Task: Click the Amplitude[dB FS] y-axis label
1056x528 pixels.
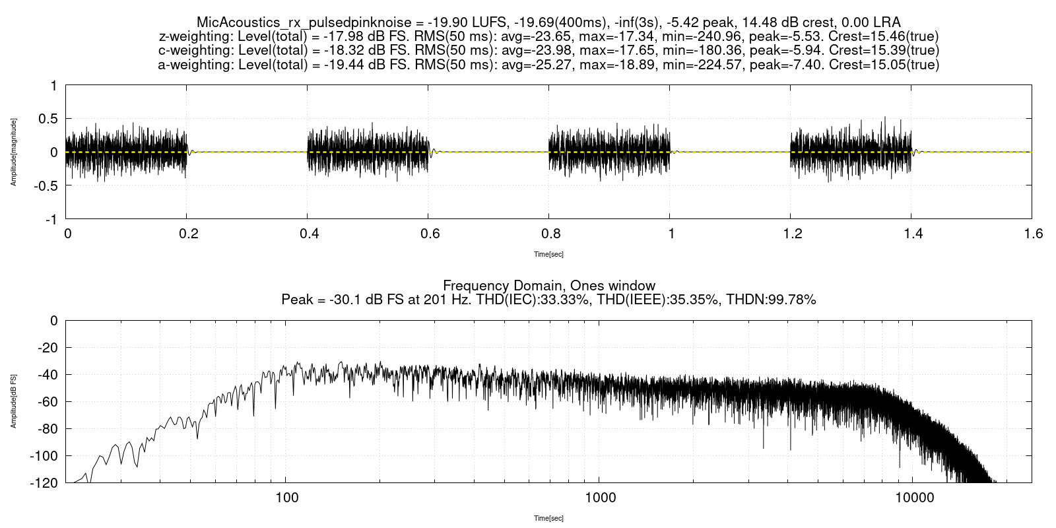Action: [x=13, y=401]
